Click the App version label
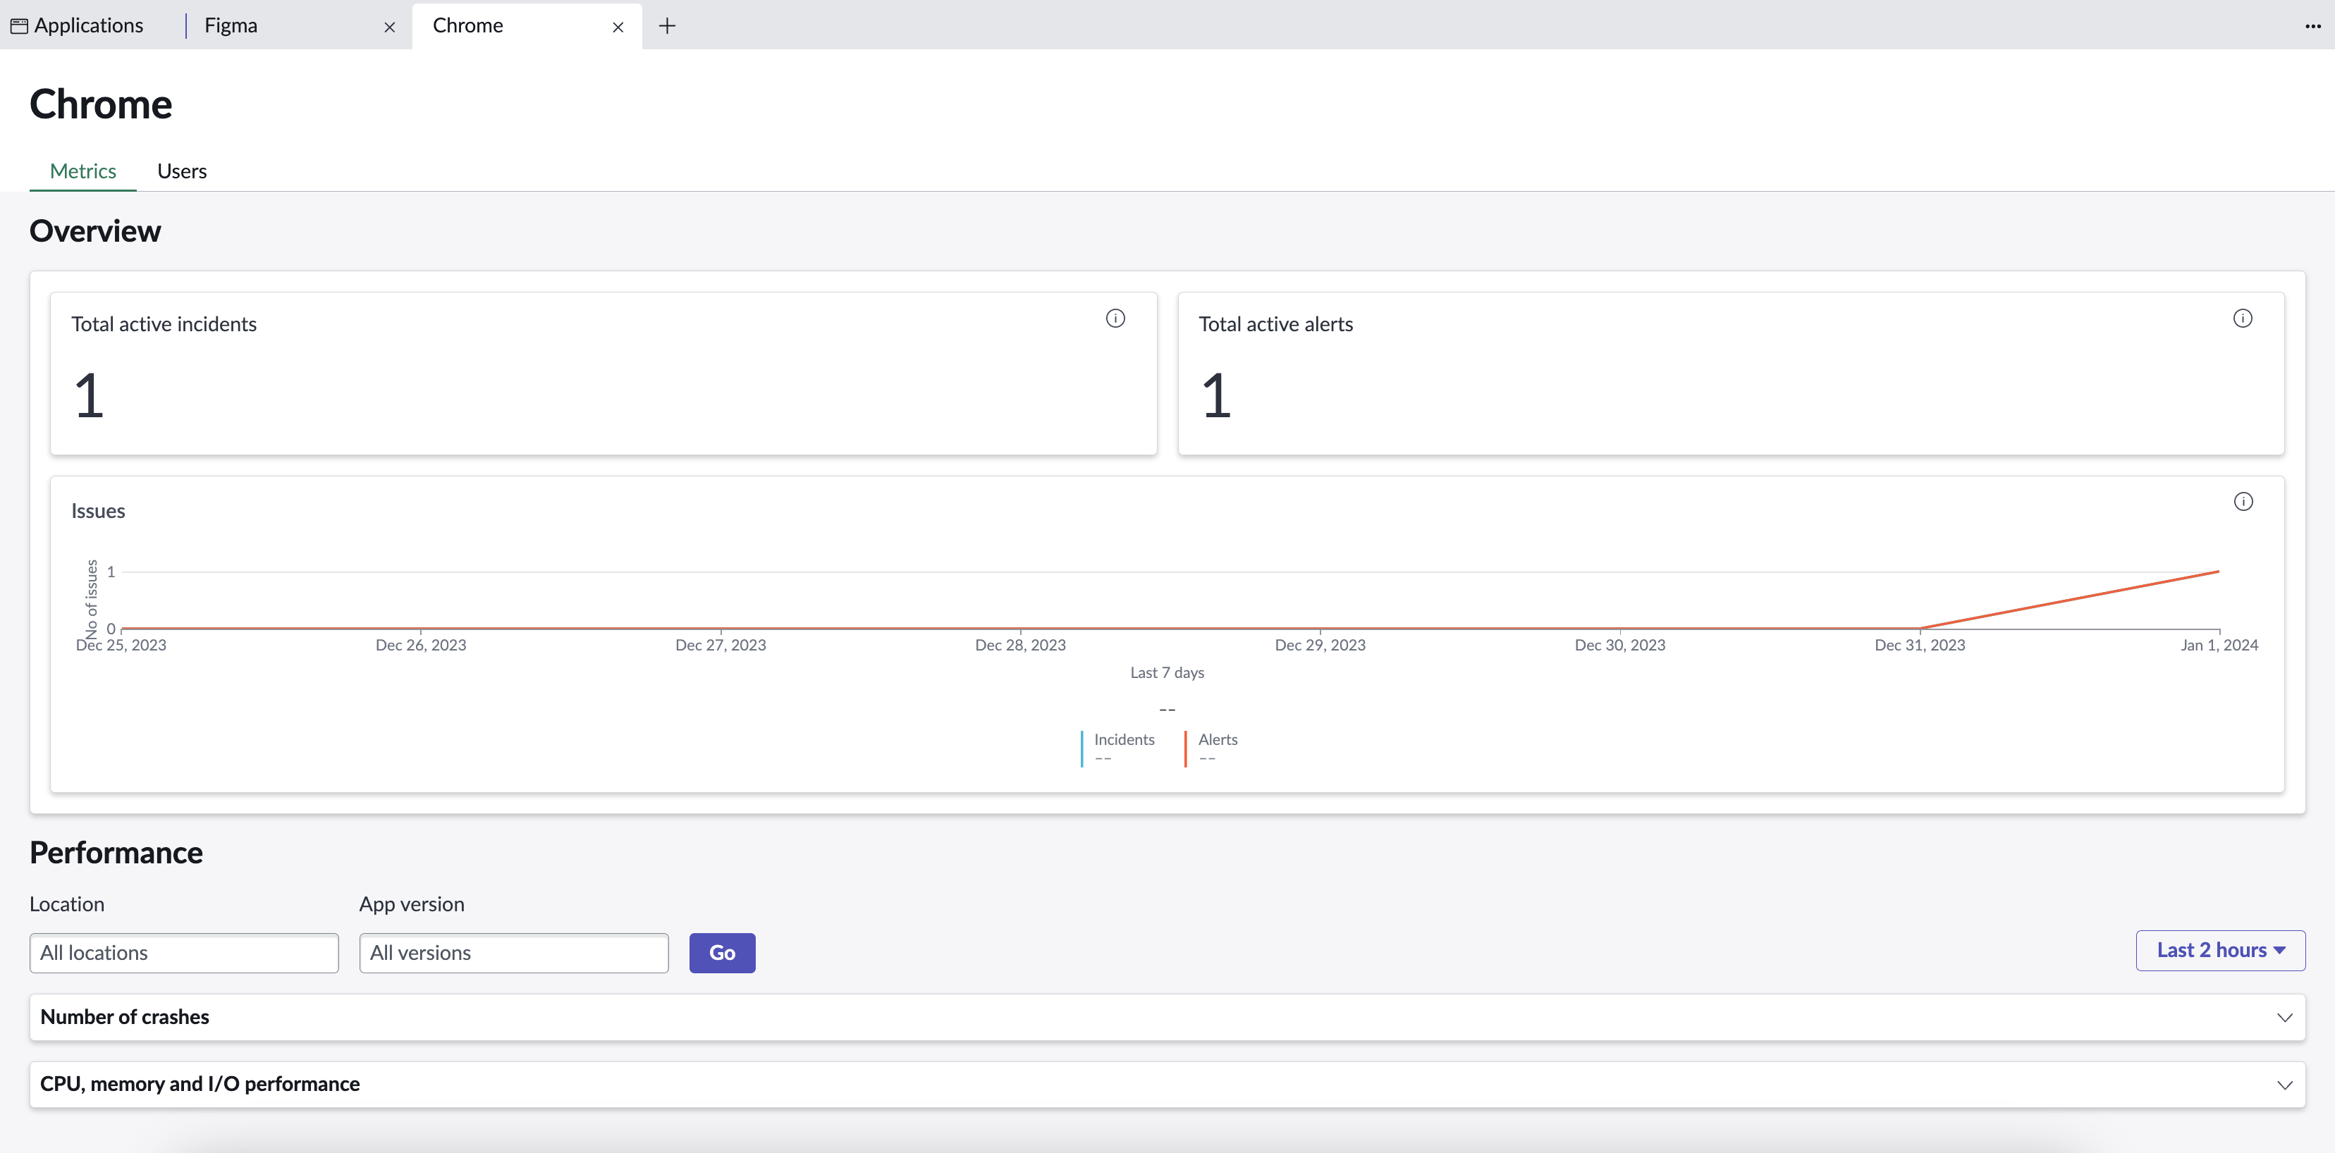Image resolution: width=2335 pixels, height=1153 pixels. (412, 905)
